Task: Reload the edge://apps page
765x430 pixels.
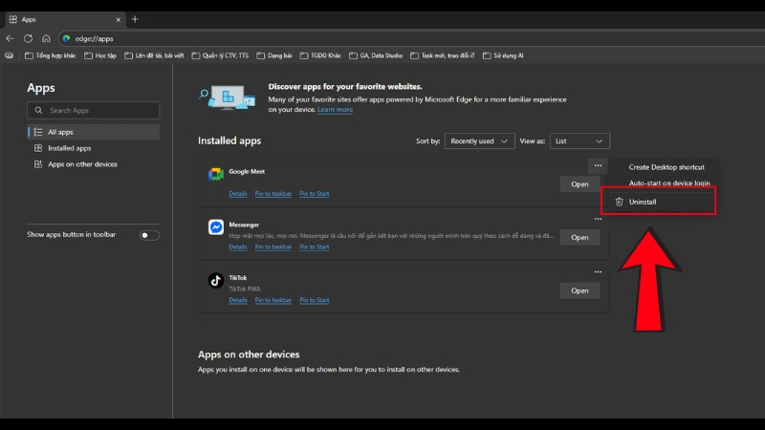Action: [28, 38]
